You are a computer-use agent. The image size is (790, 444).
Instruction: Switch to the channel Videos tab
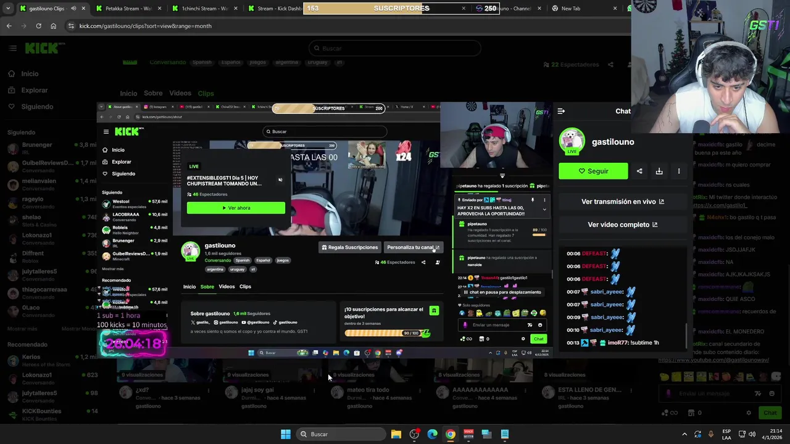pyautogui.click(x=180, y=93)
